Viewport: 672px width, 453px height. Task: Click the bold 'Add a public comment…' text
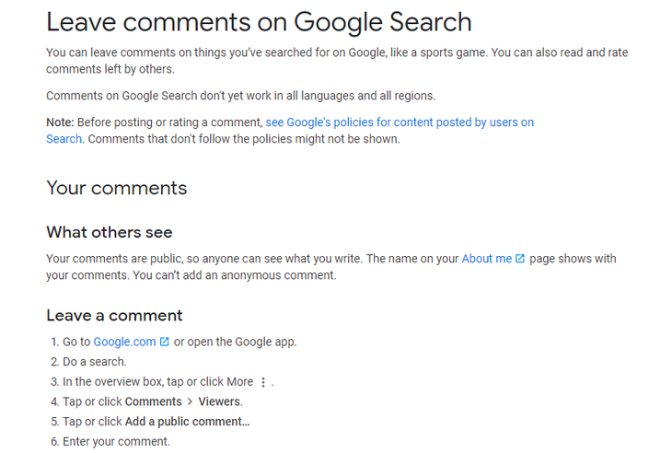pos(187,422)
